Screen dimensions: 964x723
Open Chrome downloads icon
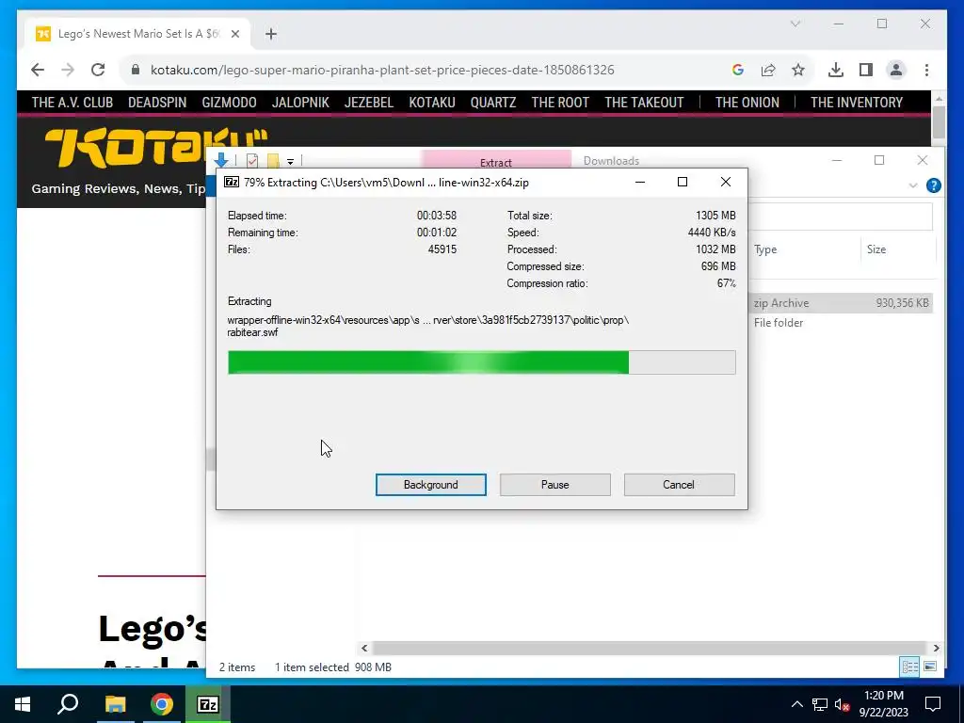[836, 70]
